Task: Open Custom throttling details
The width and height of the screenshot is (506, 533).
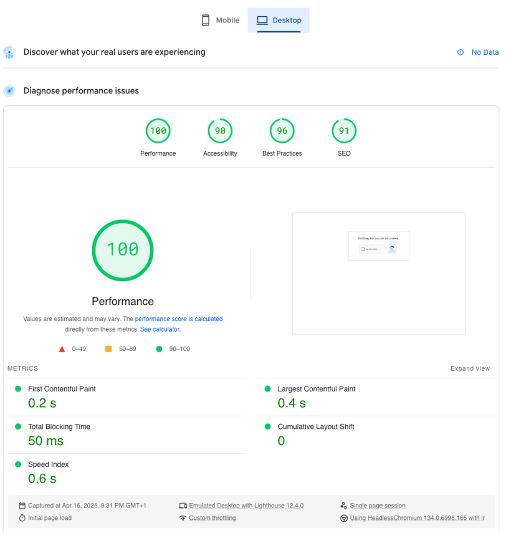Action: point(212,517)
